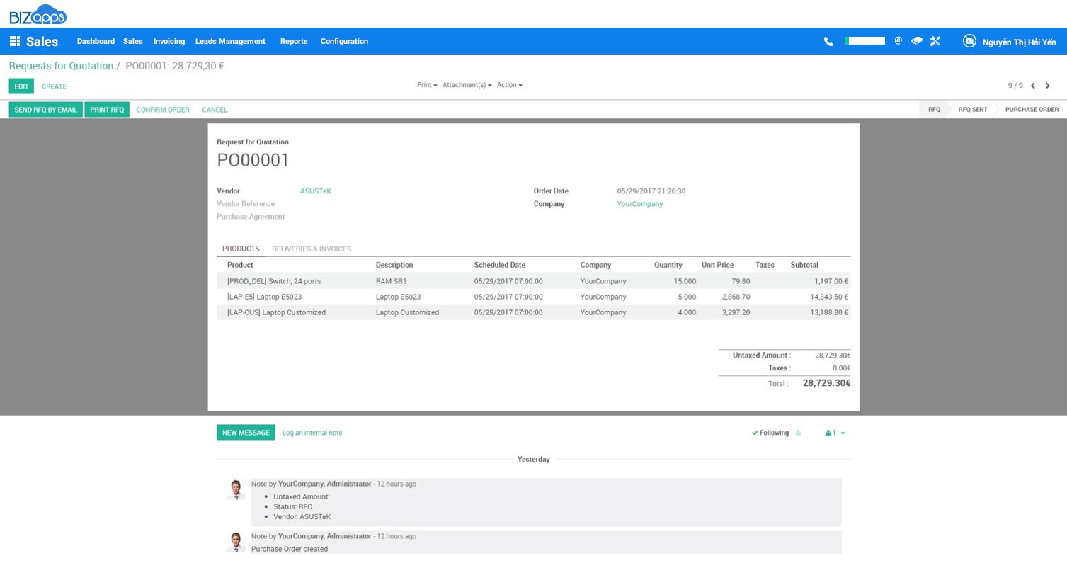The width and height of the screenshot is (1067, 585).
Task: Click the bell notification icon near Following
Action: 799,433
